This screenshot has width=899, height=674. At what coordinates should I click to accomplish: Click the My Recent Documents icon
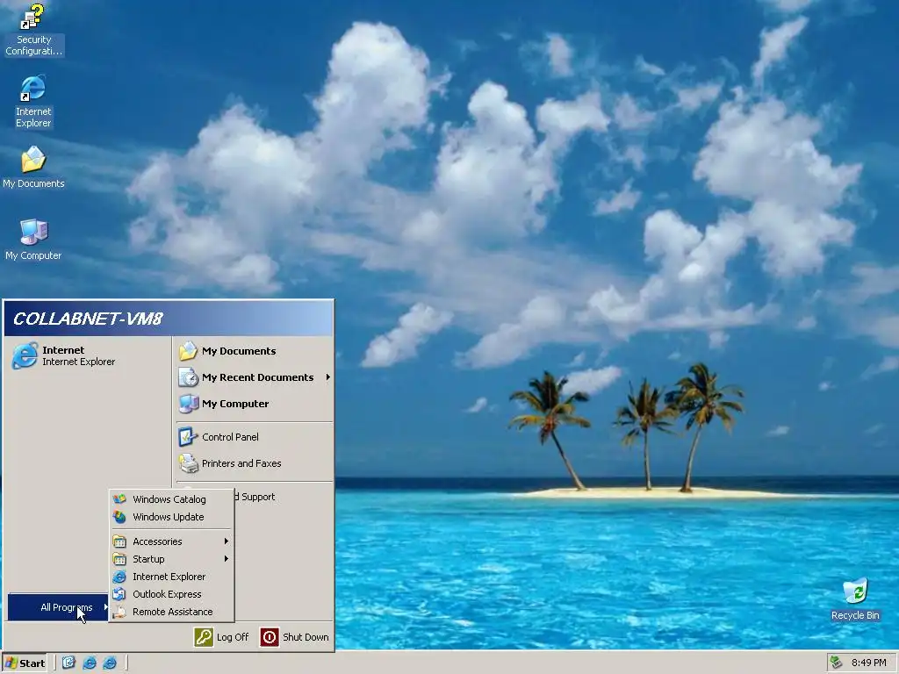(188, 377)
